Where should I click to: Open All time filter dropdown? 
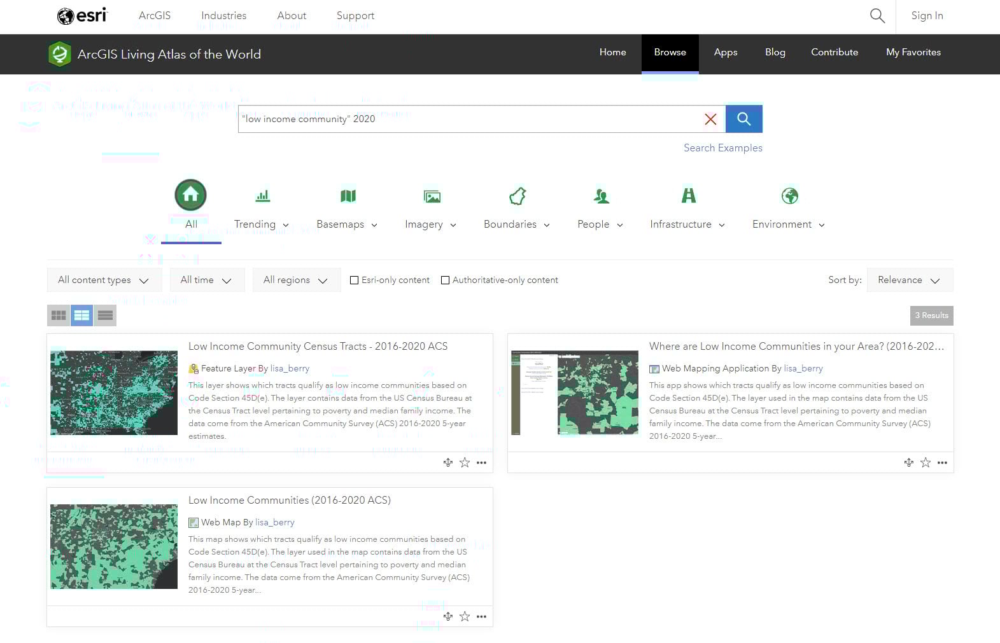click(206, 280)
